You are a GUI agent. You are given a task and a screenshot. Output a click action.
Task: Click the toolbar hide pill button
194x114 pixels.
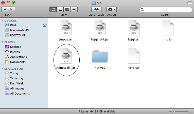[190, 3]
